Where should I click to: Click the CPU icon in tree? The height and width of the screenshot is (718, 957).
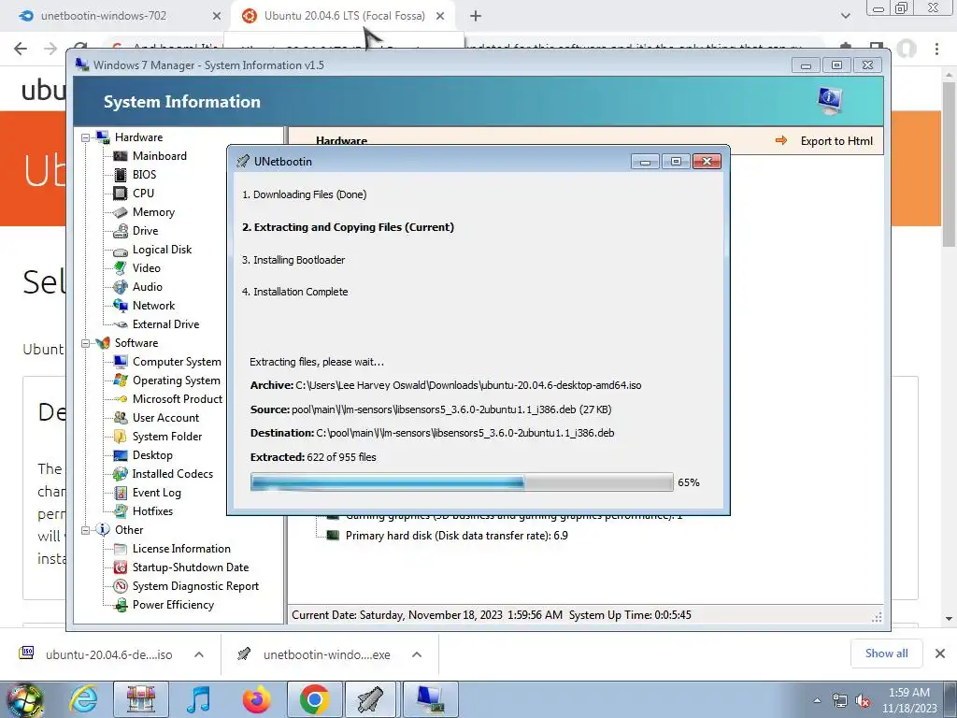121,194
